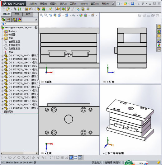The height and width of the screenshot is (165, 162).
Task: Expand the DYZSMJ3D_7H<1> component node
Action: [x=2, y=108]
